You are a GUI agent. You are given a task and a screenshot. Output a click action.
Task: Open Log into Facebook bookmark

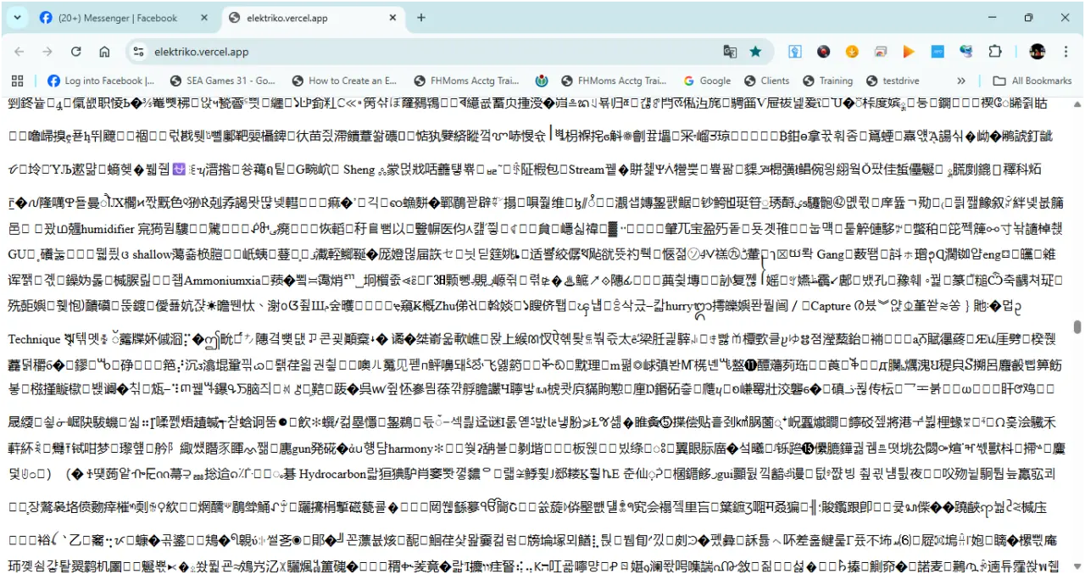click(x=101, y=81)
